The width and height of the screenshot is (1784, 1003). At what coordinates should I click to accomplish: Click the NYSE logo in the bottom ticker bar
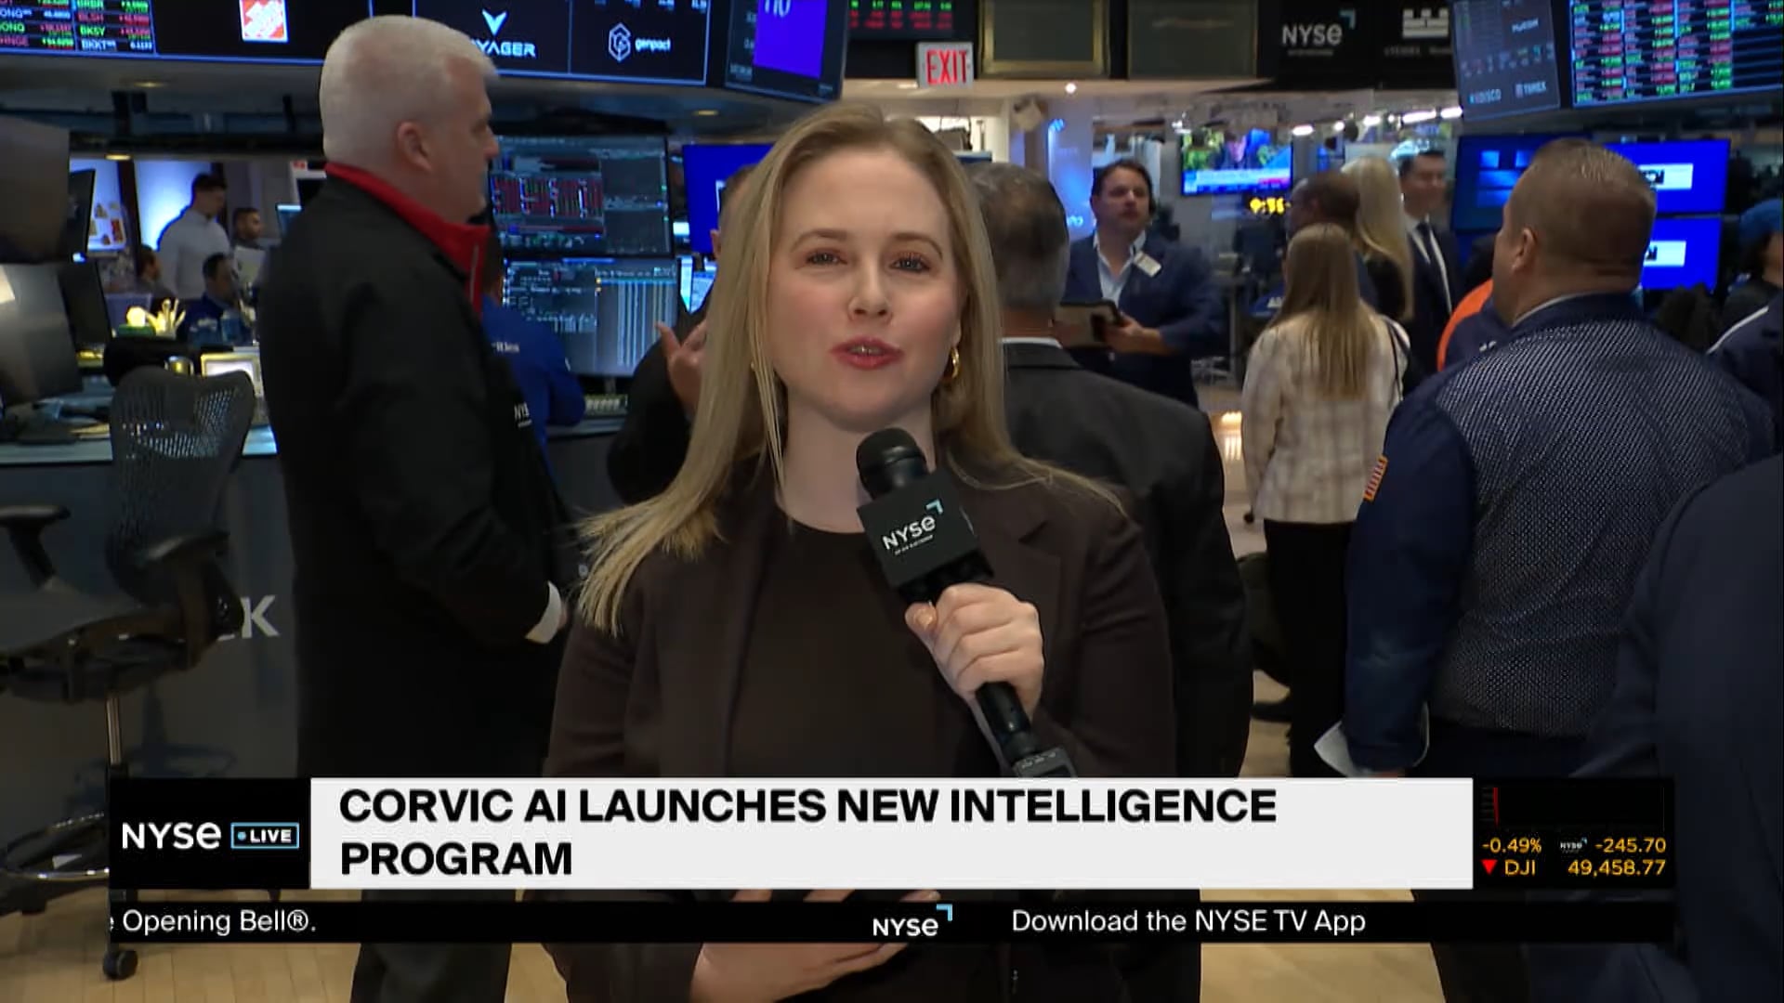pyautogui.click(x=912, y=923)
